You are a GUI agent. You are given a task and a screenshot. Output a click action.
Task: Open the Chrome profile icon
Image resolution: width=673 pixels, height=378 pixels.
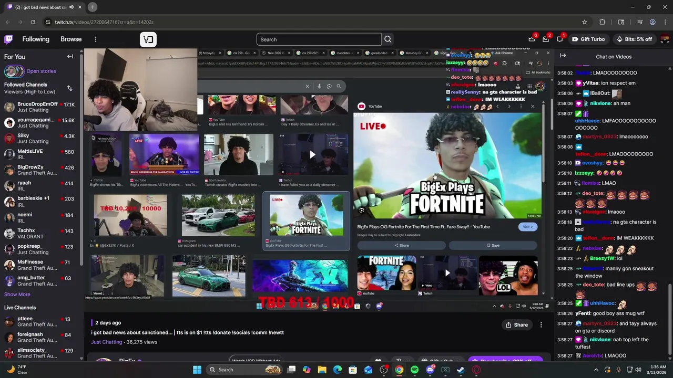coord(652,22)
